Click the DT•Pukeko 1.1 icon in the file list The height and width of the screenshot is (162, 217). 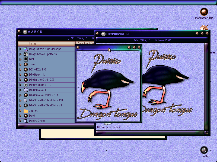click(x=25, y=90)
